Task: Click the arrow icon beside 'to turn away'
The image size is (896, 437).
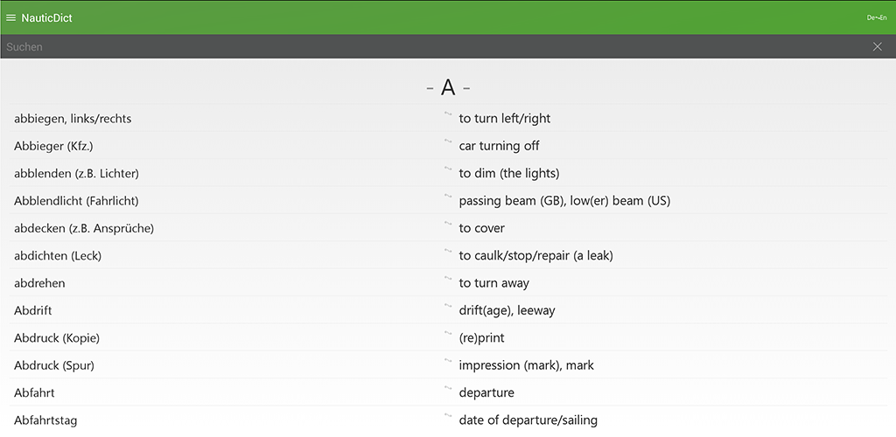Action: [448, 280]
